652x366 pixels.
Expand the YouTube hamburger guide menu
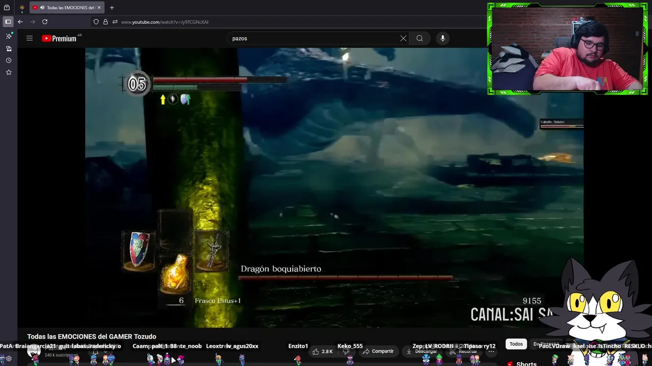30,38
